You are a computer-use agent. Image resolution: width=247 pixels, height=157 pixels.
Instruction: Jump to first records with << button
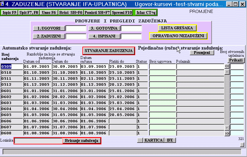pyautogui.click(x=227, y=66)
